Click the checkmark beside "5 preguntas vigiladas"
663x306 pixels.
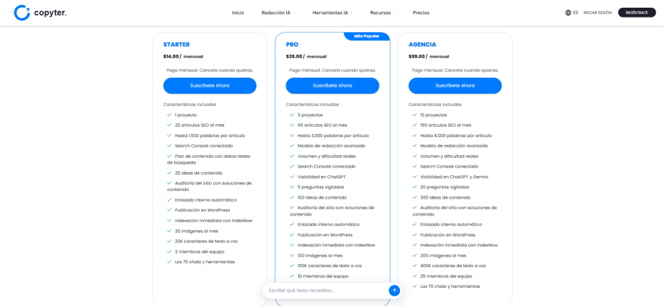click(292, 187)
